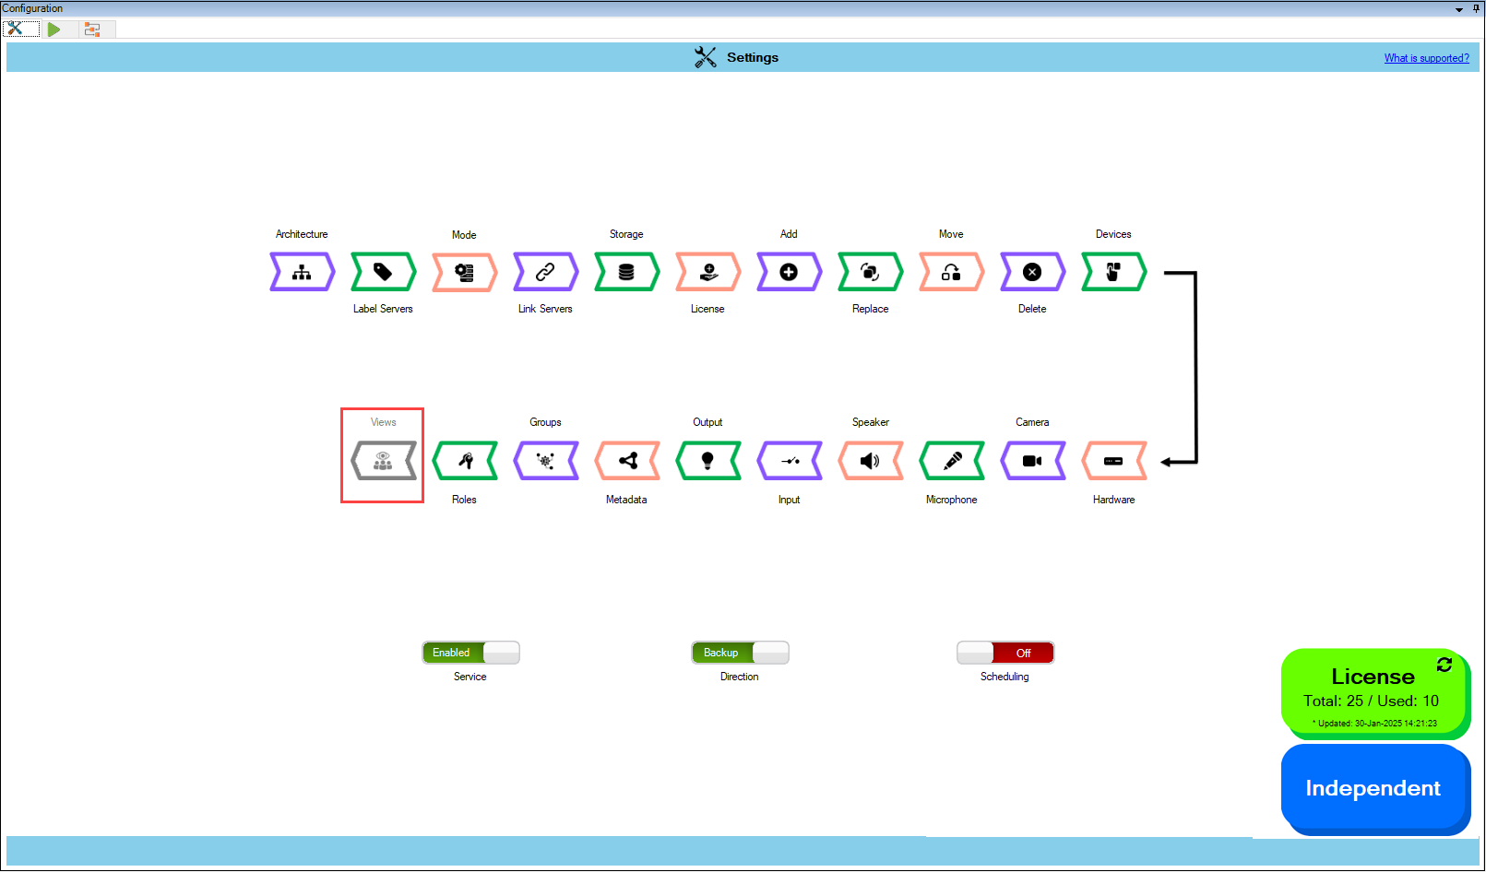Select the Storage database icon
Image resolution: width=1486 pixels, height=872 pixels.
[626, 272]
